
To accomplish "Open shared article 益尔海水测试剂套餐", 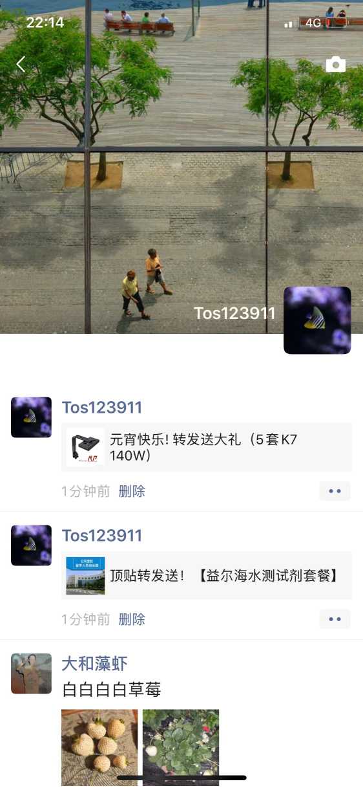I will pyautogui.click(x=207, y=575).
